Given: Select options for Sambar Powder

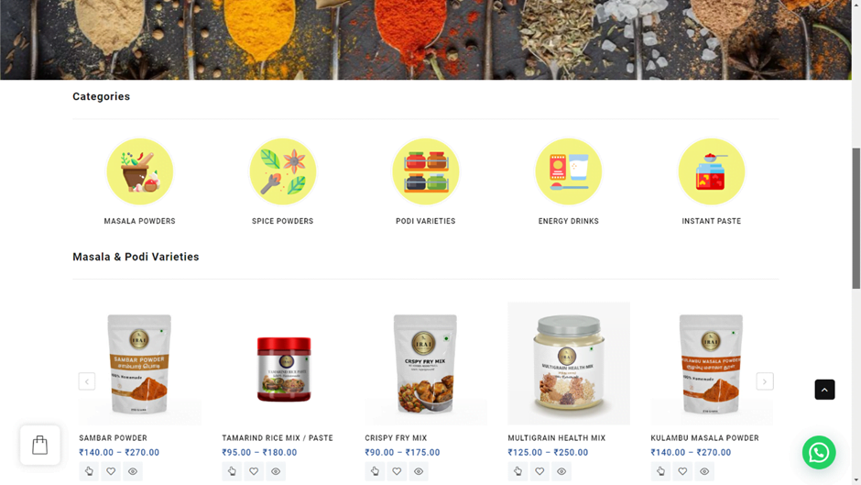Looking at the screenshot, I should [x=89, y=471].
